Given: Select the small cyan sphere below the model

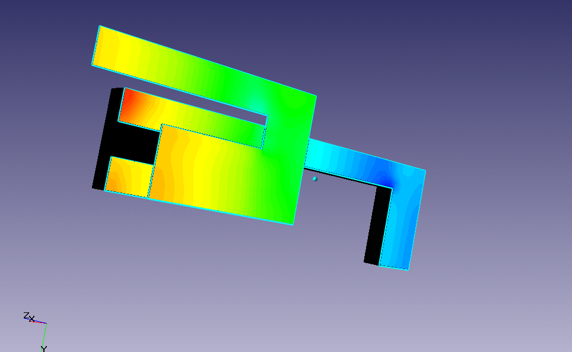Looking at the screenshot, I should click(315, 178).
